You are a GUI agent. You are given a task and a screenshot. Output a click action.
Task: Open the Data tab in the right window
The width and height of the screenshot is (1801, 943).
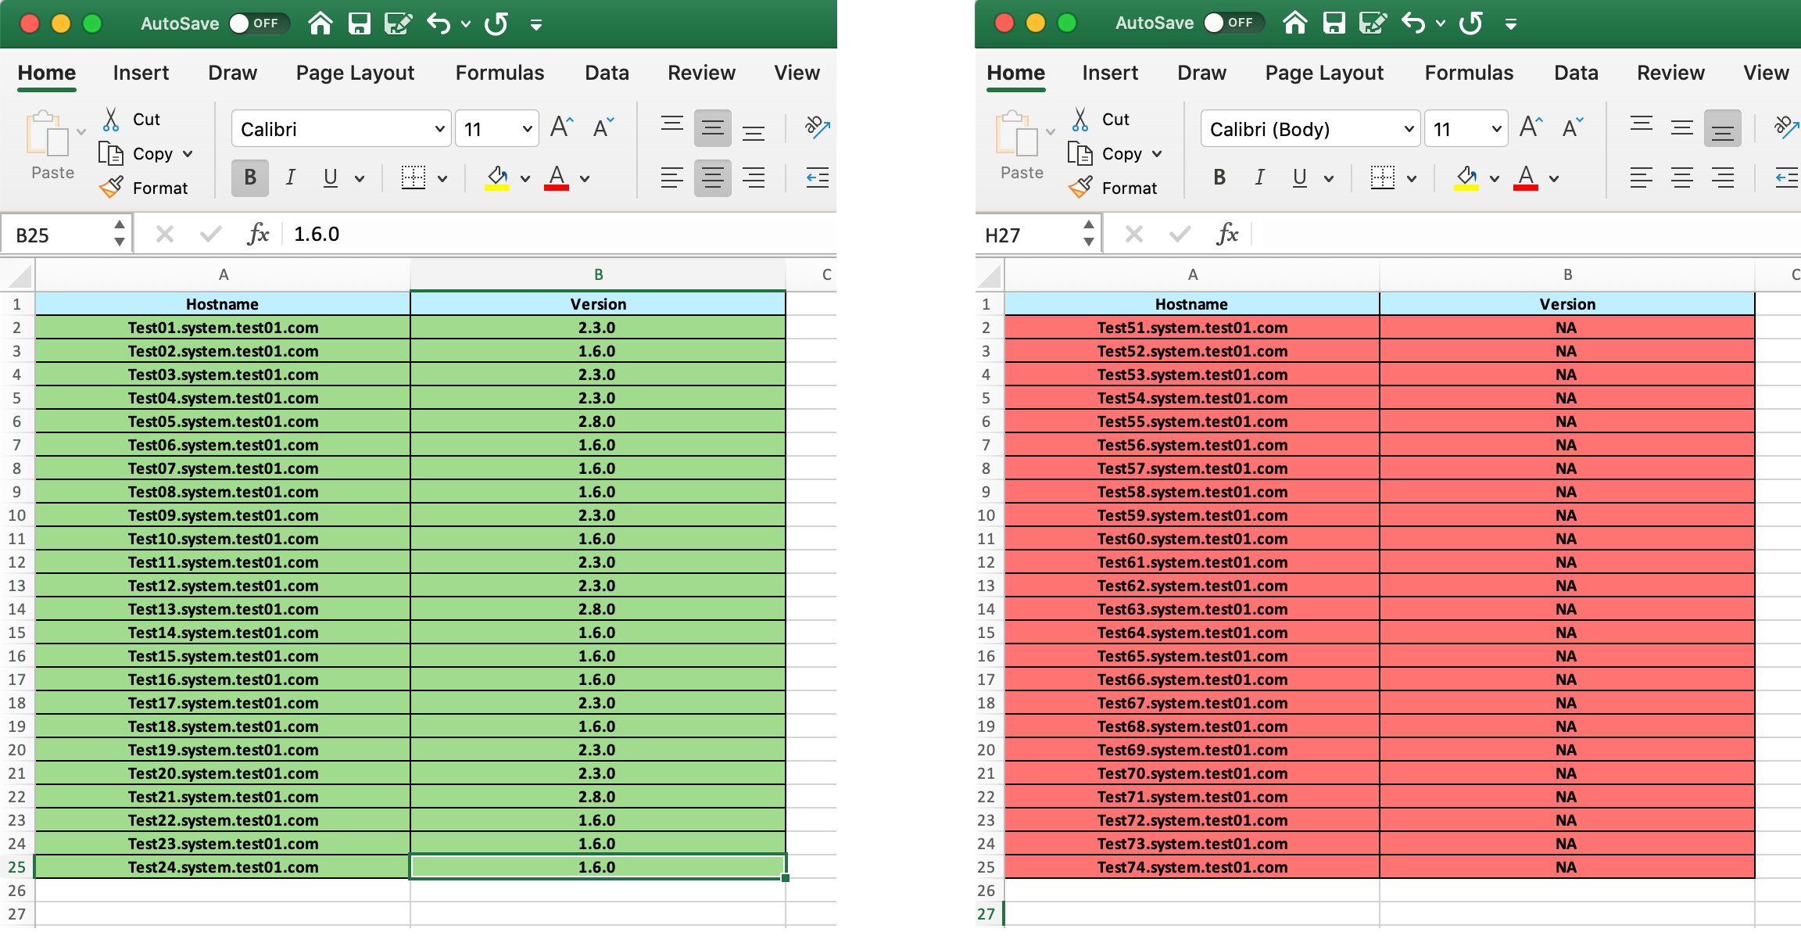point(1576,73)
